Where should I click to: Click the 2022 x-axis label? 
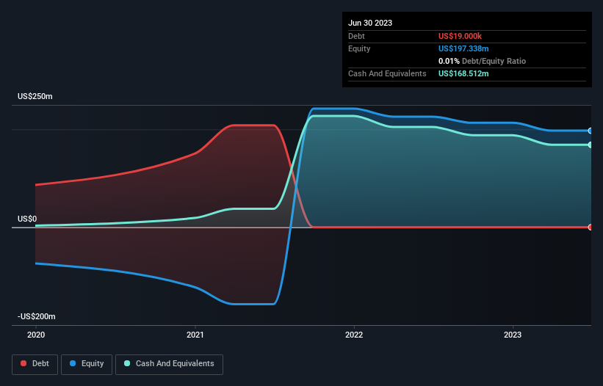[354, 335]
